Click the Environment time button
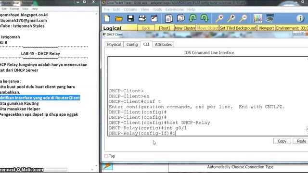The image size is (308, 173). [x=292, y=28]
